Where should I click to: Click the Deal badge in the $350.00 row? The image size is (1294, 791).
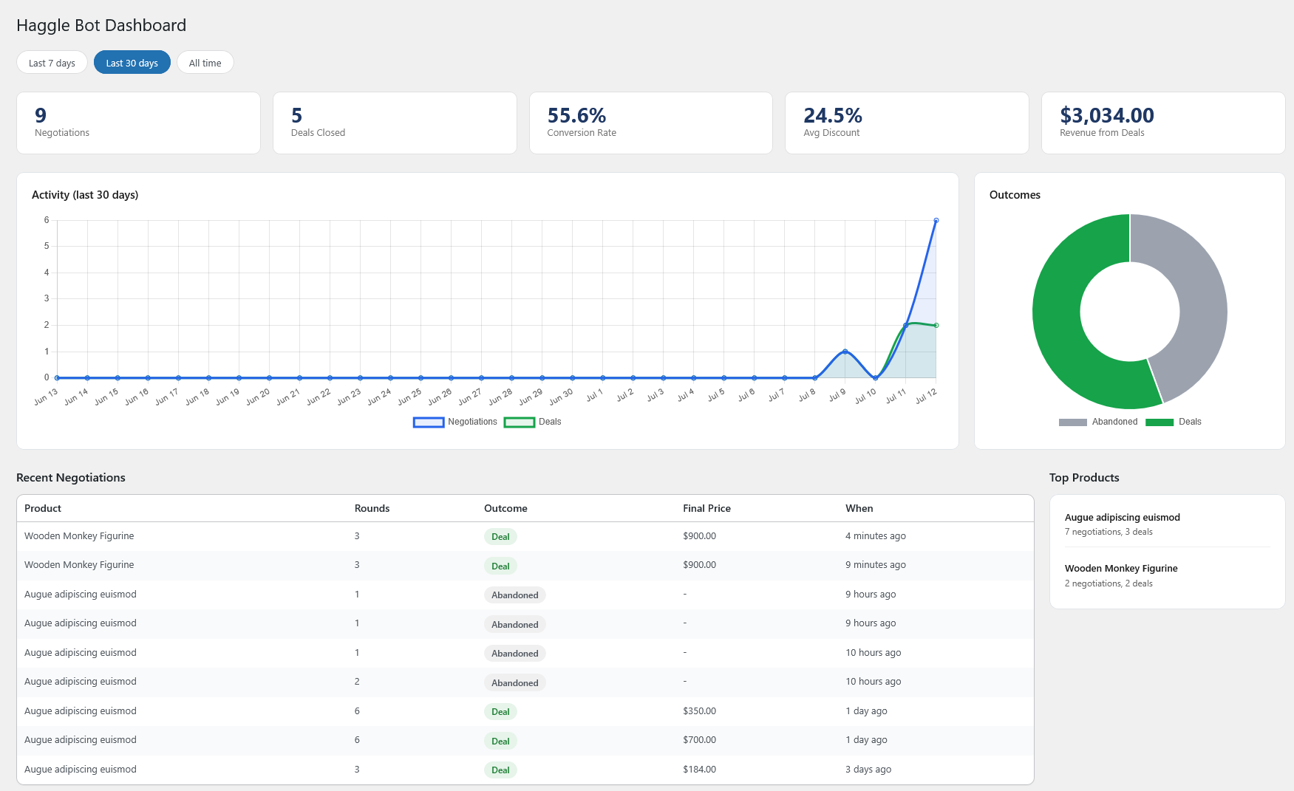[500, 711]
